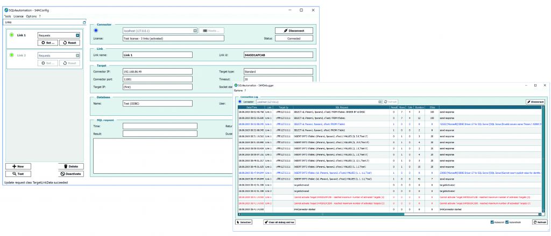Click the Link name field
551x236 pixels.
[158, 55]
